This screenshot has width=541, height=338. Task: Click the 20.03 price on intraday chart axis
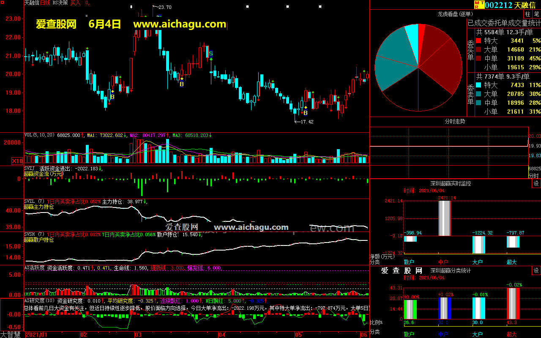coord(535,136)
